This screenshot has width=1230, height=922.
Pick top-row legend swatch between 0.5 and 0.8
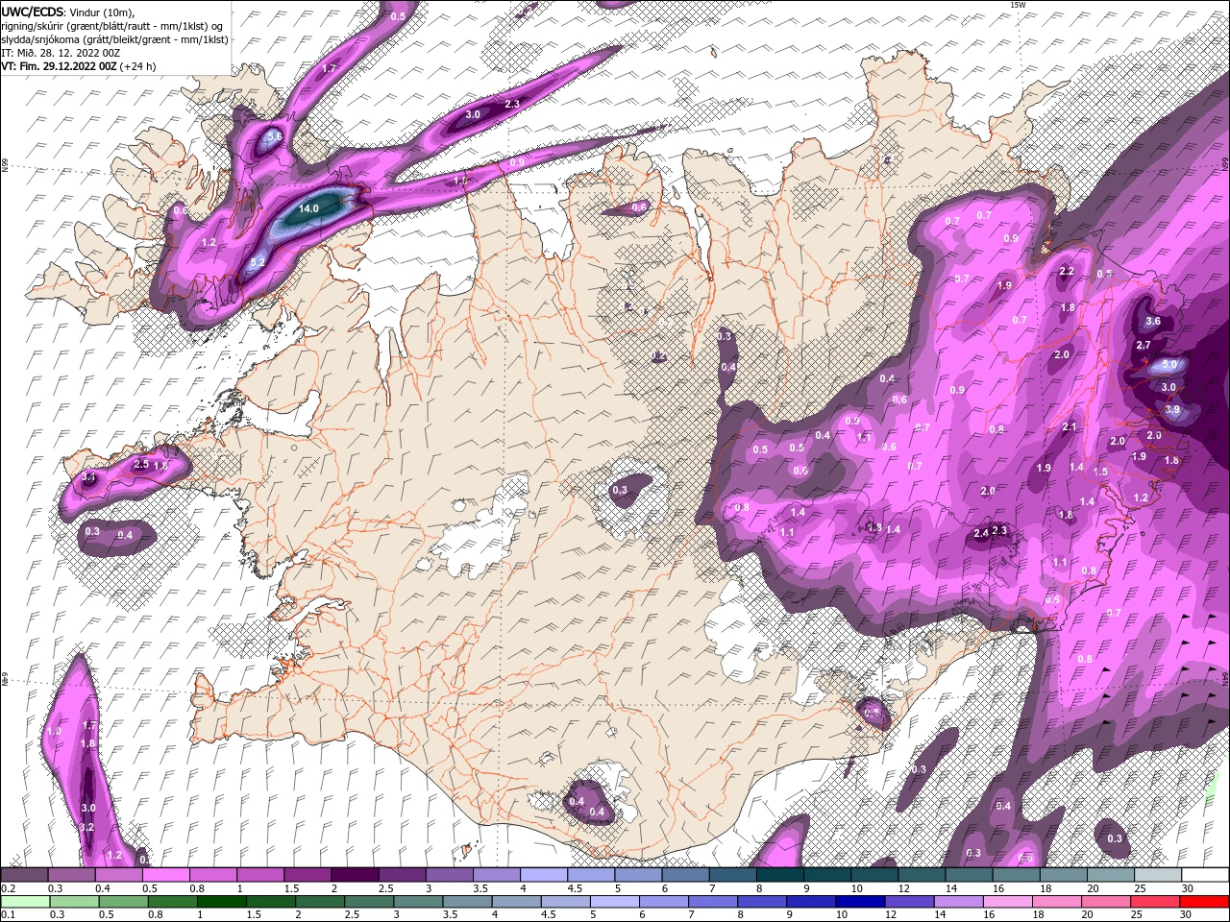[165, 875]
